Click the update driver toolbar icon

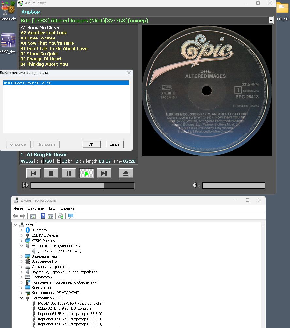pos(61,216)
